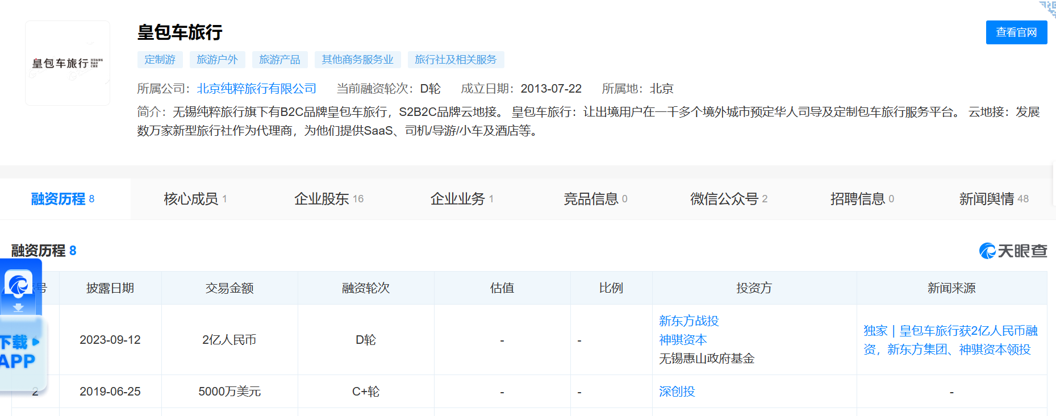Open investor link 新东方战投
Screen dimensions: 1056x416
[688, 321]
